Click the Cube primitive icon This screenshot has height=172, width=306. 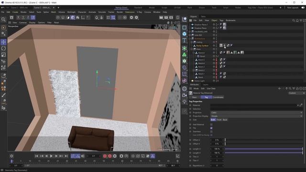point(185,34)
